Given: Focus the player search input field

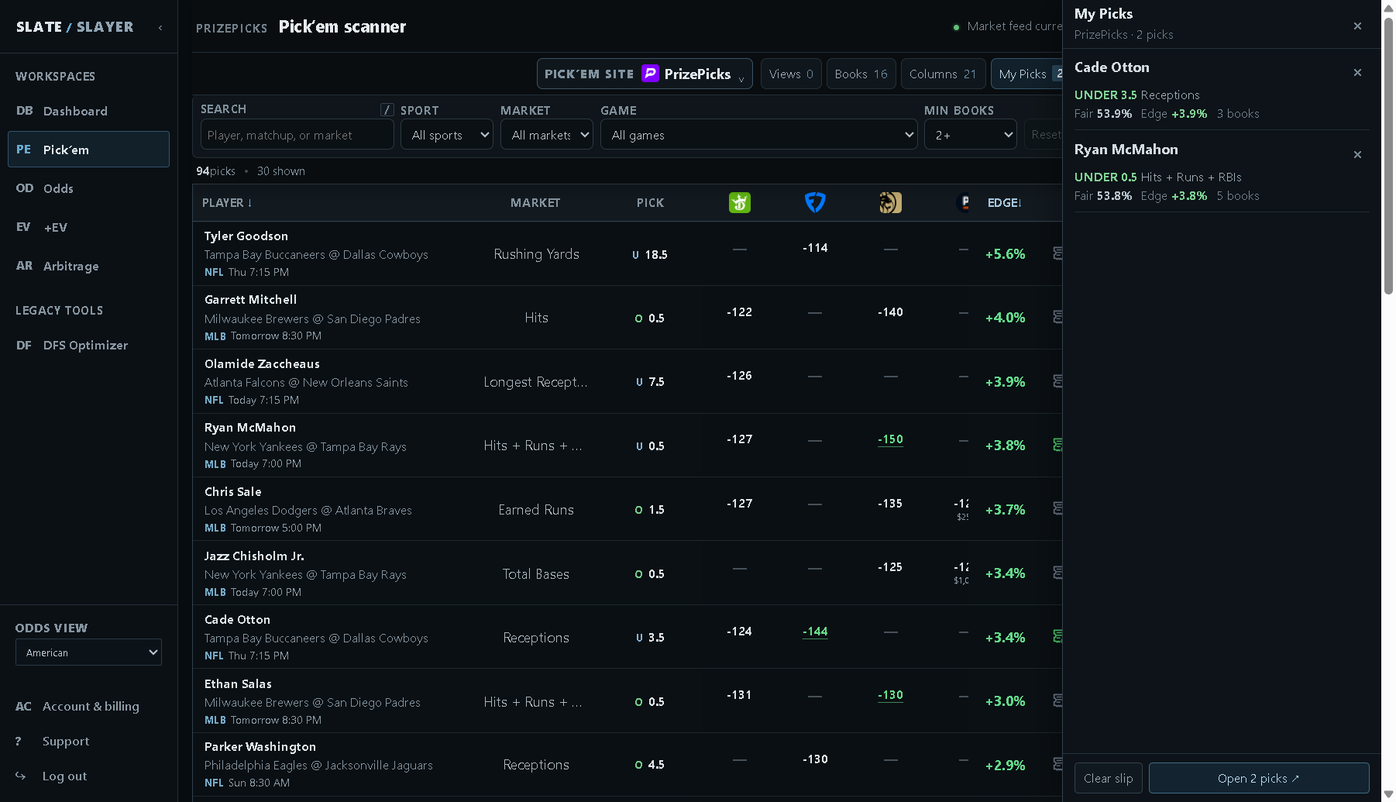Looking at the screenshot, I should pos(297,135).
